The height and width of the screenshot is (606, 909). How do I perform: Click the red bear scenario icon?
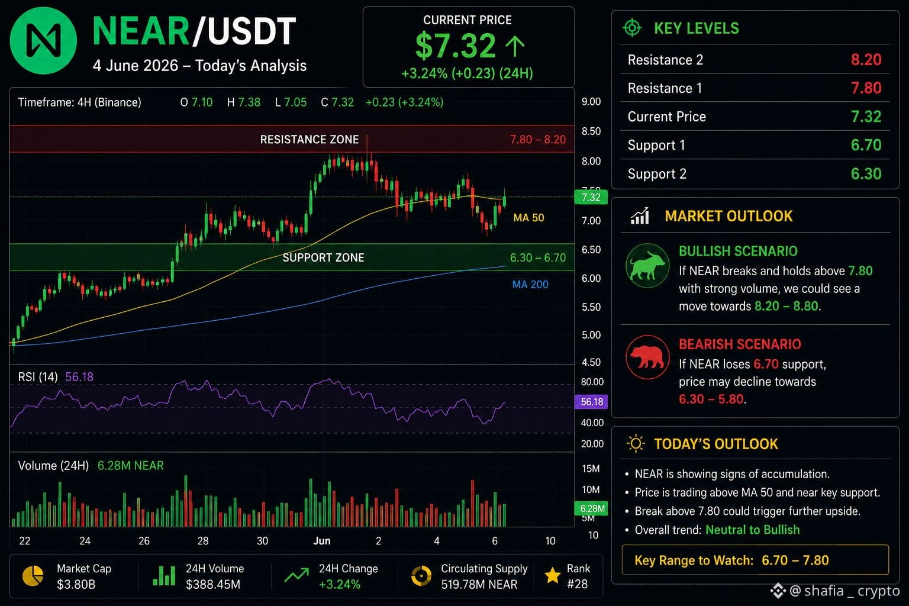[x=647, y=357]
